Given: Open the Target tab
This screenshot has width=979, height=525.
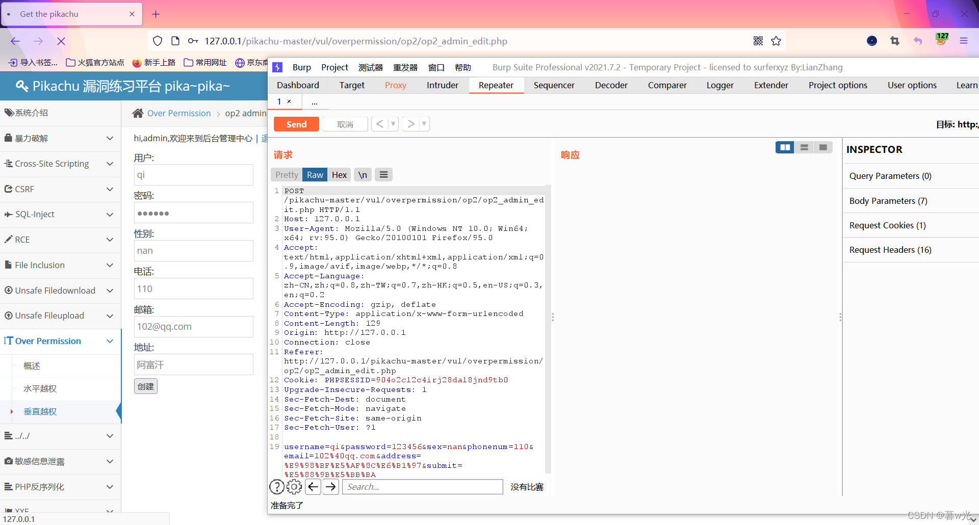Looking at the screenshot, I should pyautogui.click(x=352, y=85).
